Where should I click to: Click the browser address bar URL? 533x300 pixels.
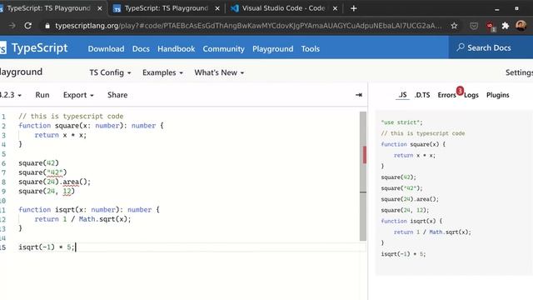tap(248, 26)
